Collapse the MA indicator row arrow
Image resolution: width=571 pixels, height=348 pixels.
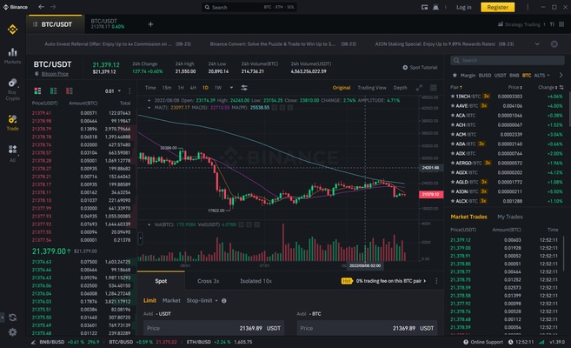pos(149,108)
